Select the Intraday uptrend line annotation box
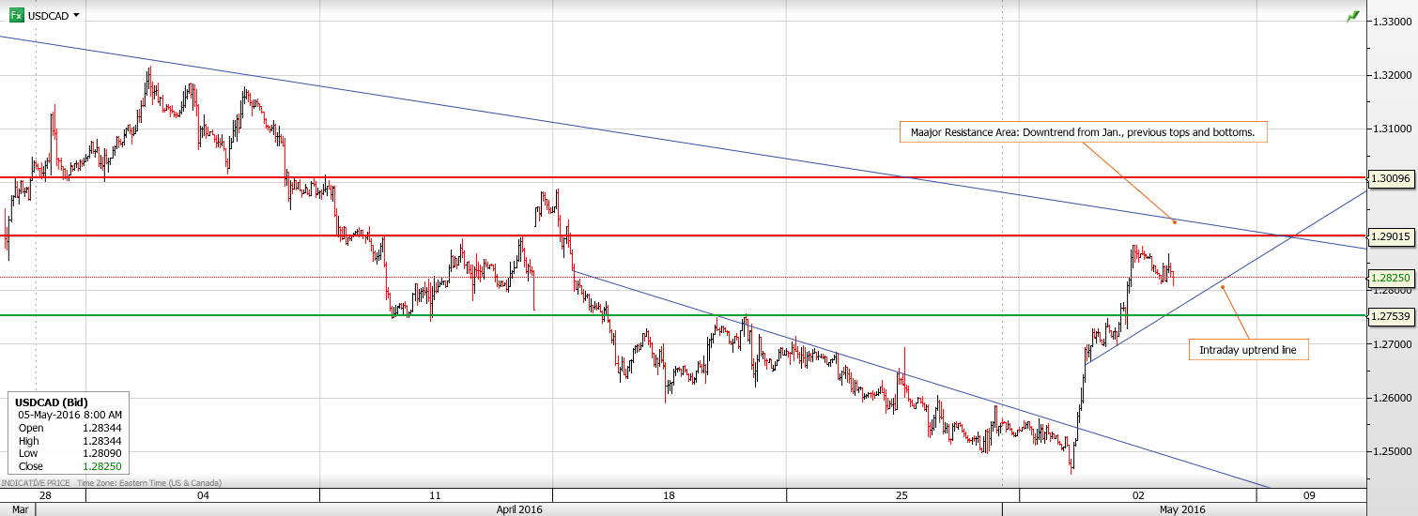This screenshot has height=516, width=1418. pyautogui.click(x=1247, y=350)
